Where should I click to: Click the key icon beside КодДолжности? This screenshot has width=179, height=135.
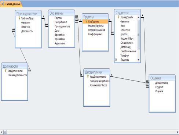click(x=6, y=71)
